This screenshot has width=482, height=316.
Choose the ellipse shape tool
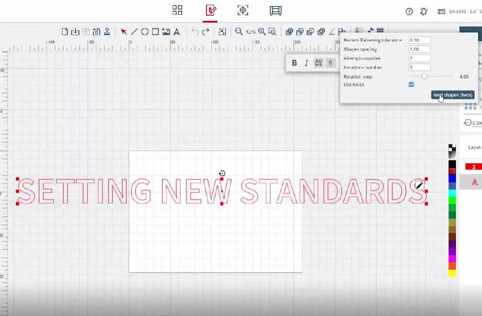point(145,32)
